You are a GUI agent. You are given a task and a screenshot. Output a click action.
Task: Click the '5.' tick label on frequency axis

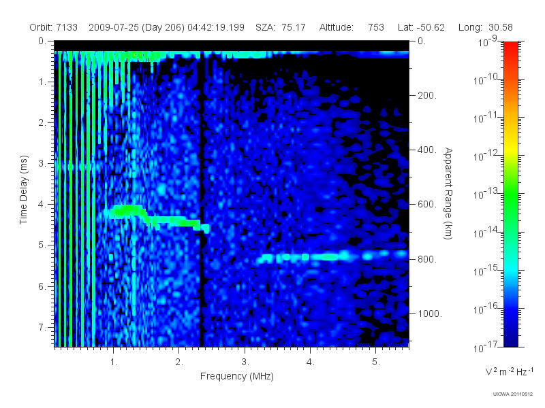376,362
